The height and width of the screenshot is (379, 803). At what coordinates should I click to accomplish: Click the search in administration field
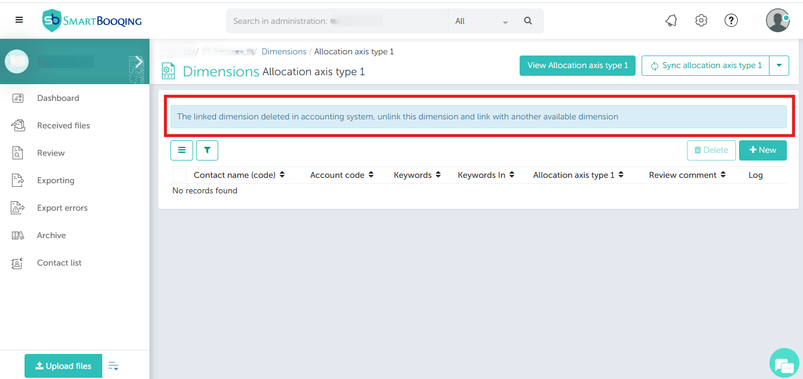tap(337, 21)
